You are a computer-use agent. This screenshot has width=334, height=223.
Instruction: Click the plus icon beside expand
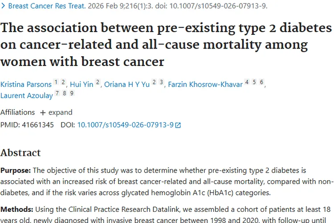43,112
